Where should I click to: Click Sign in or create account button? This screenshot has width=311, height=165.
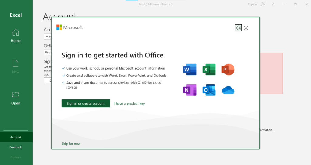pyautogui.click(x=86, y=103)
